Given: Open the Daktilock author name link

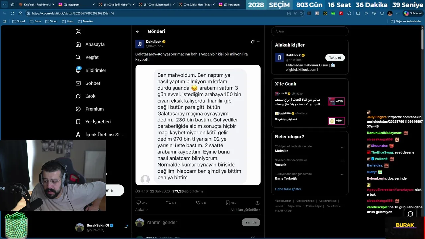Looking at the screenshot, I should tap(154, 42).
